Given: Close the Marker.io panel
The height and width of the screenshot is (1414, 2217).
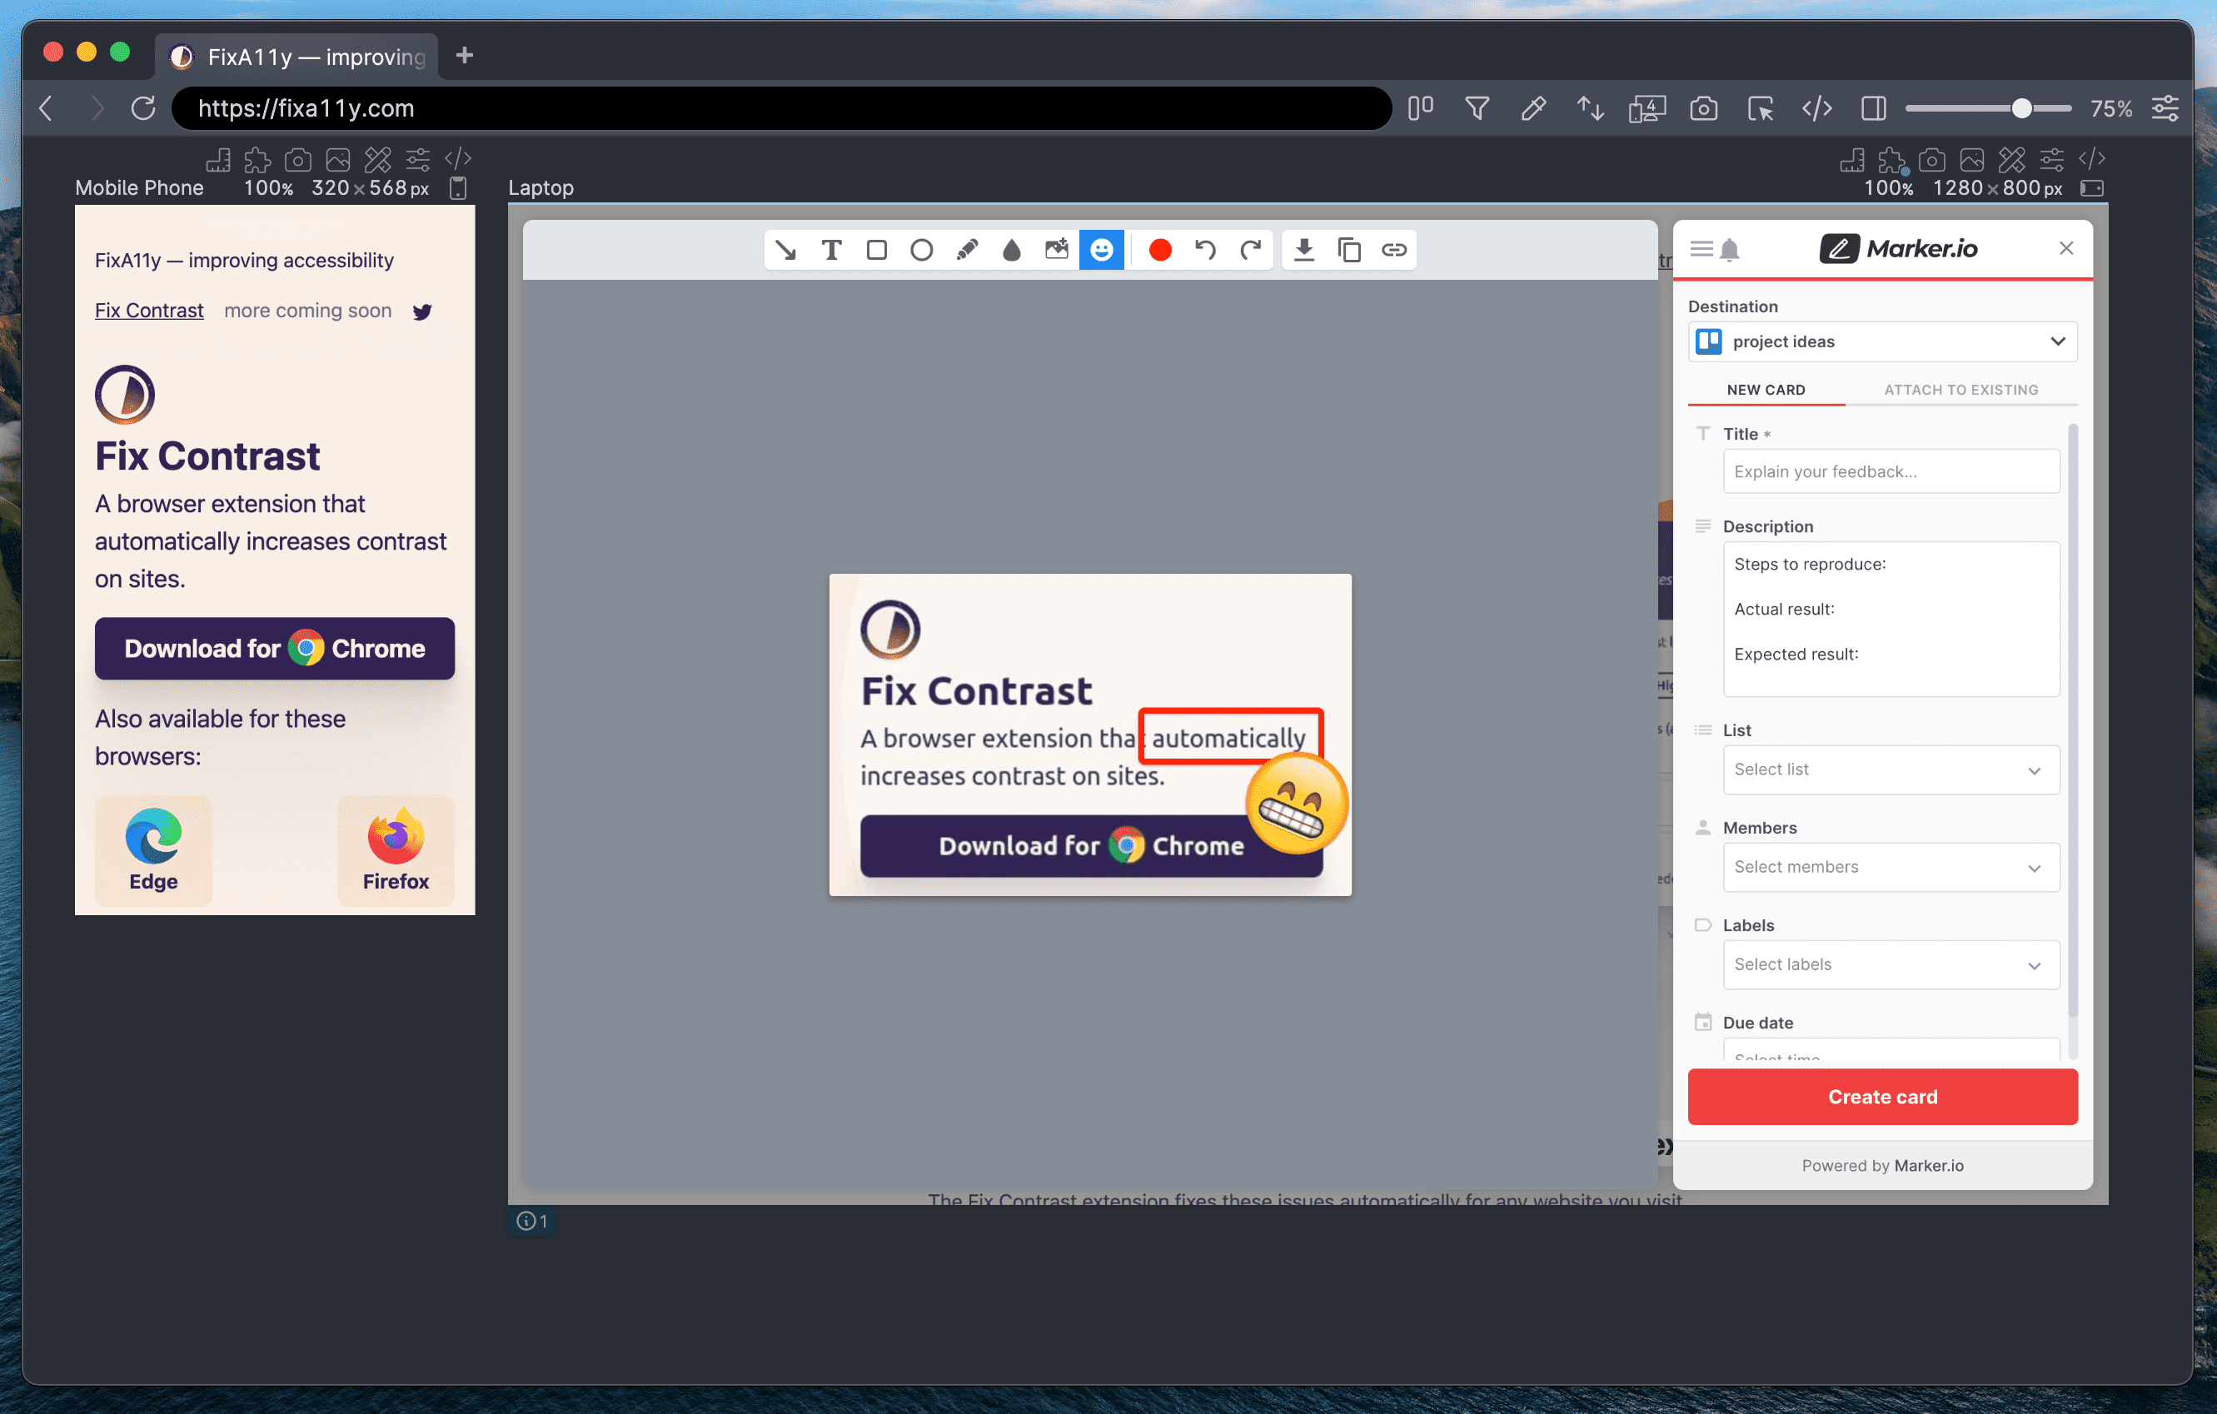Looking at the screenshot, I should (2066, 247).
